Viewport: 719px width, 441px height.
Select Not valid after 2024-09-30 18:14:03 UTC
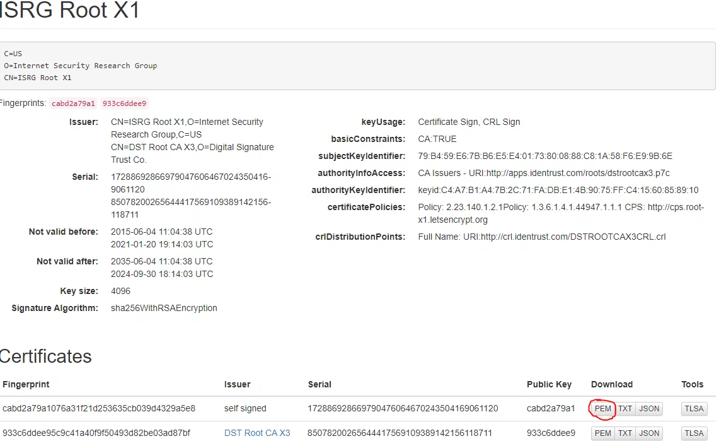pos(162,274)
